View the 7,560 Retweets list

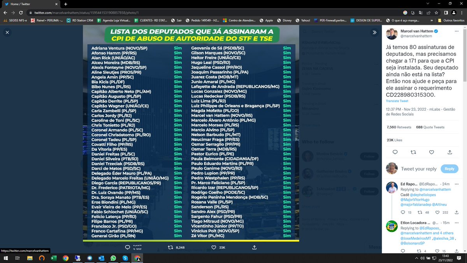tap(399, 127)
